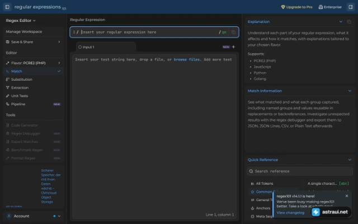Viewport: 358px width, 224px height.
Task: Click the Line 1, column 1 status text
Action: pyautogui.click(x=220, y=214)
